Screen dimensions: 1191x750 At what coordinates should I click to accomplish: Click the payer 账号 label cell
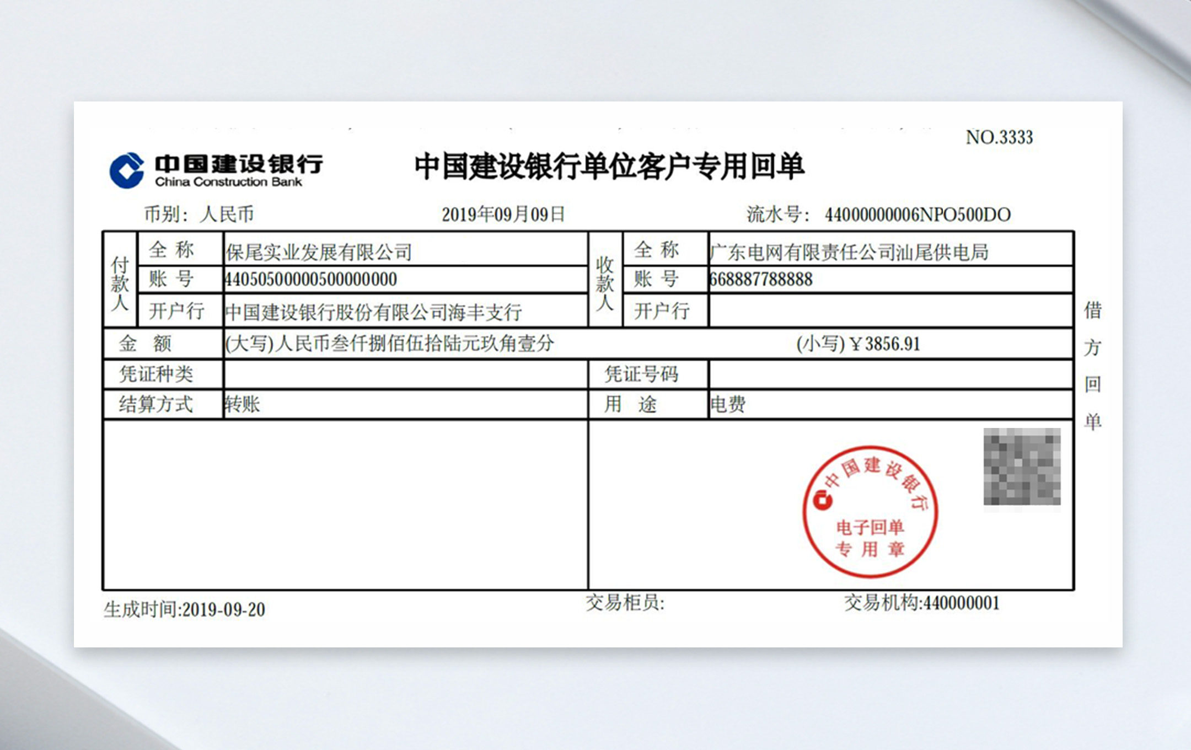180,280
